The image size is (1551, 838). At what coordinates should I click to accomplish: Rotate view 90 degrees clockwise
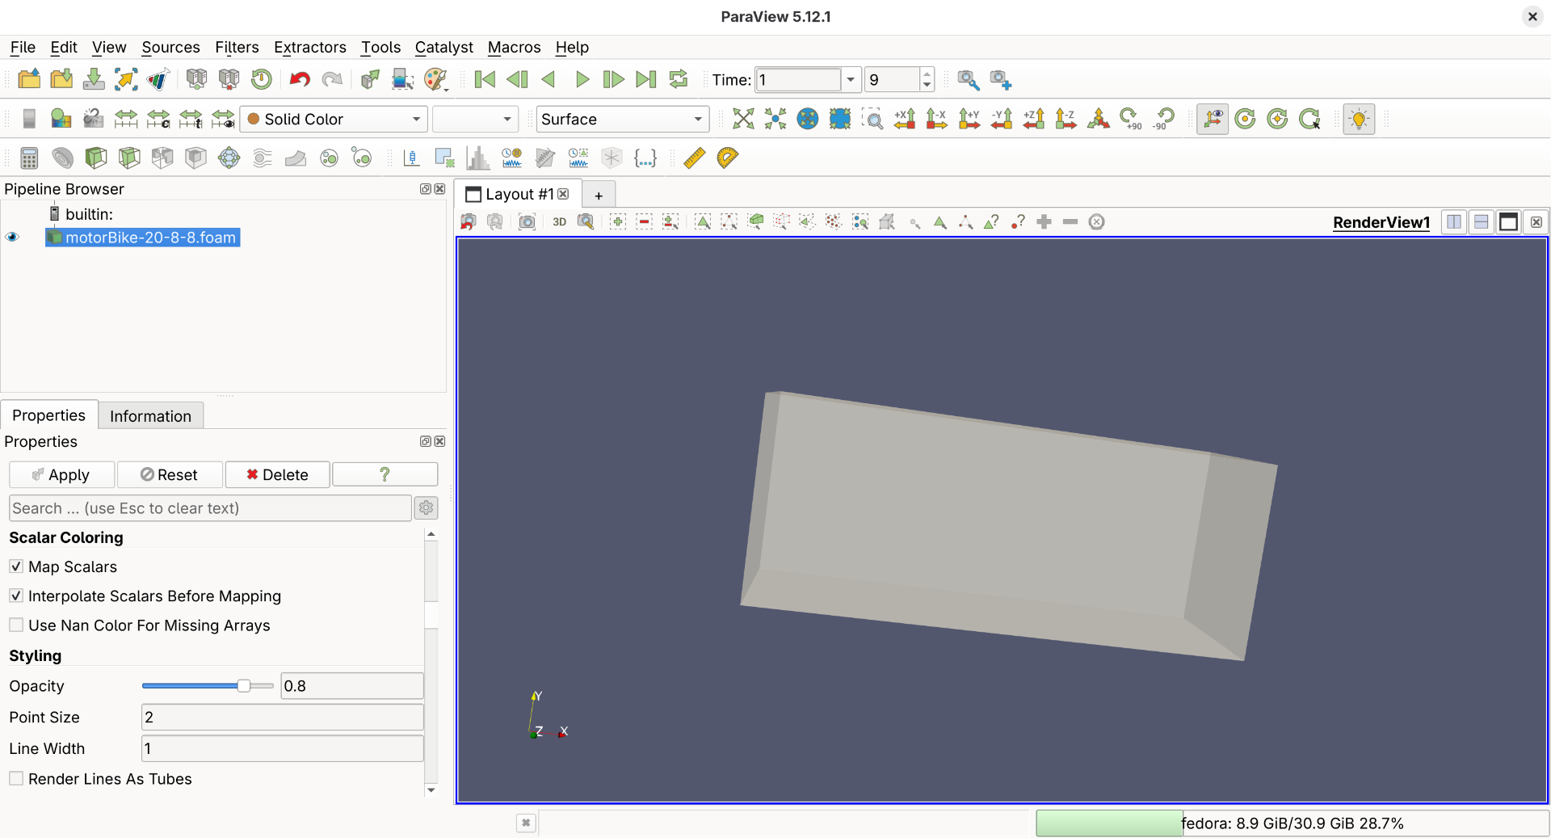coord(1131,119)
